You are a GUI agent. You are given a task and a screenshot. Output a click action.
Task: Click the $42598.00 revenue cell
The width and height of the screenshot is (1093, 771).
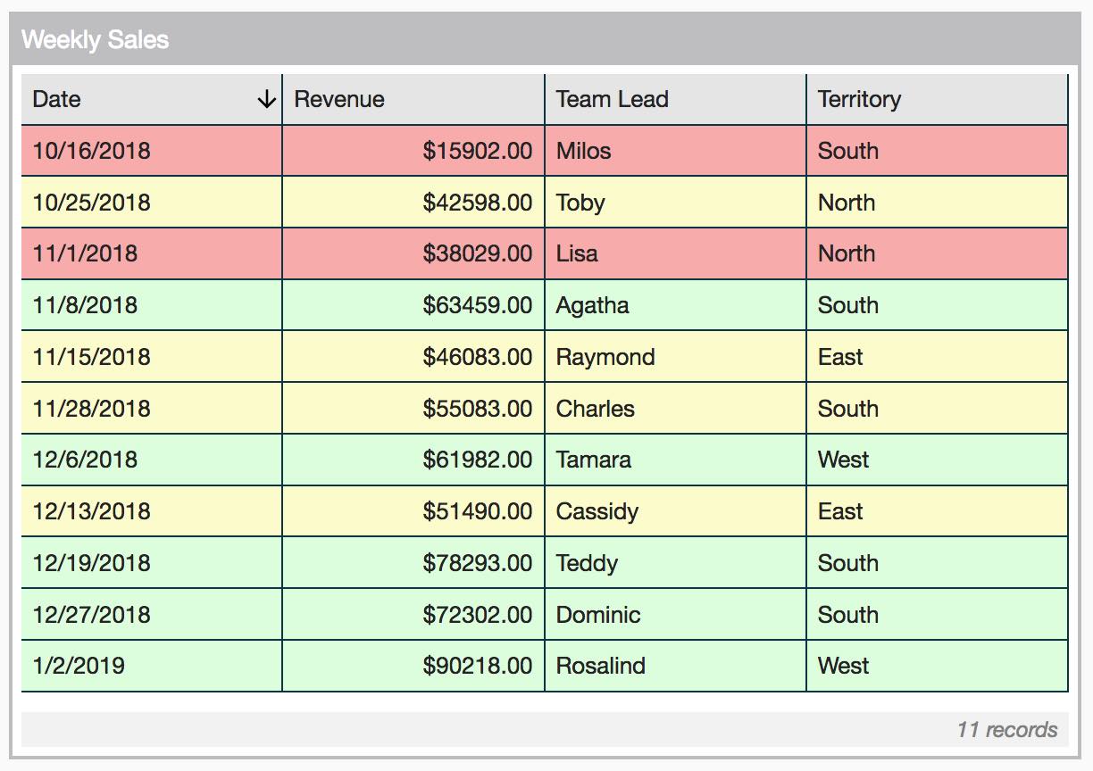(477, 203)
